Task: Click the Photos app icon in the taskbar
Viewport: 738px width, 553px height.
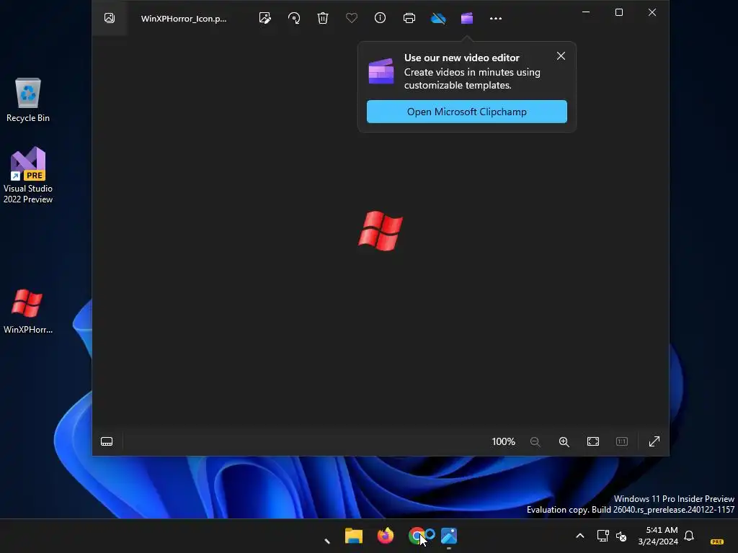Action: click(x=449, y=536)
